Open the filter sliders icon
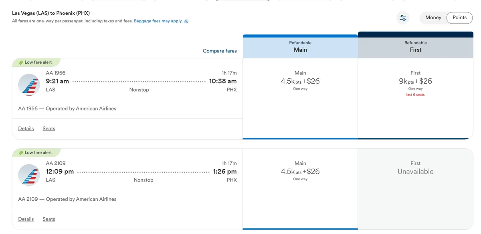Image resolution: width=481 pixels, height=234 pixels. click(x=403, y=18)
